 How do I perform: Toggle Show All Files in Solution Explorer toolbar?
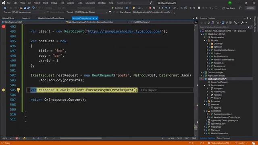(x=230, y=23)
